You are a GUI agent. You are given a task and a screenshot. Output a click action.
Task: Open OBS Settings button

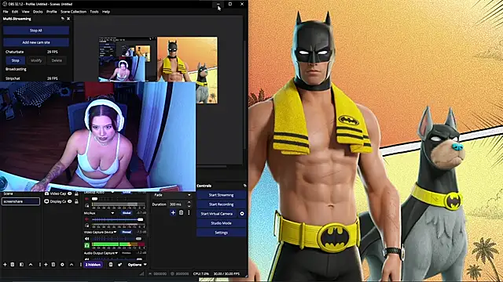tap(221, 233)
